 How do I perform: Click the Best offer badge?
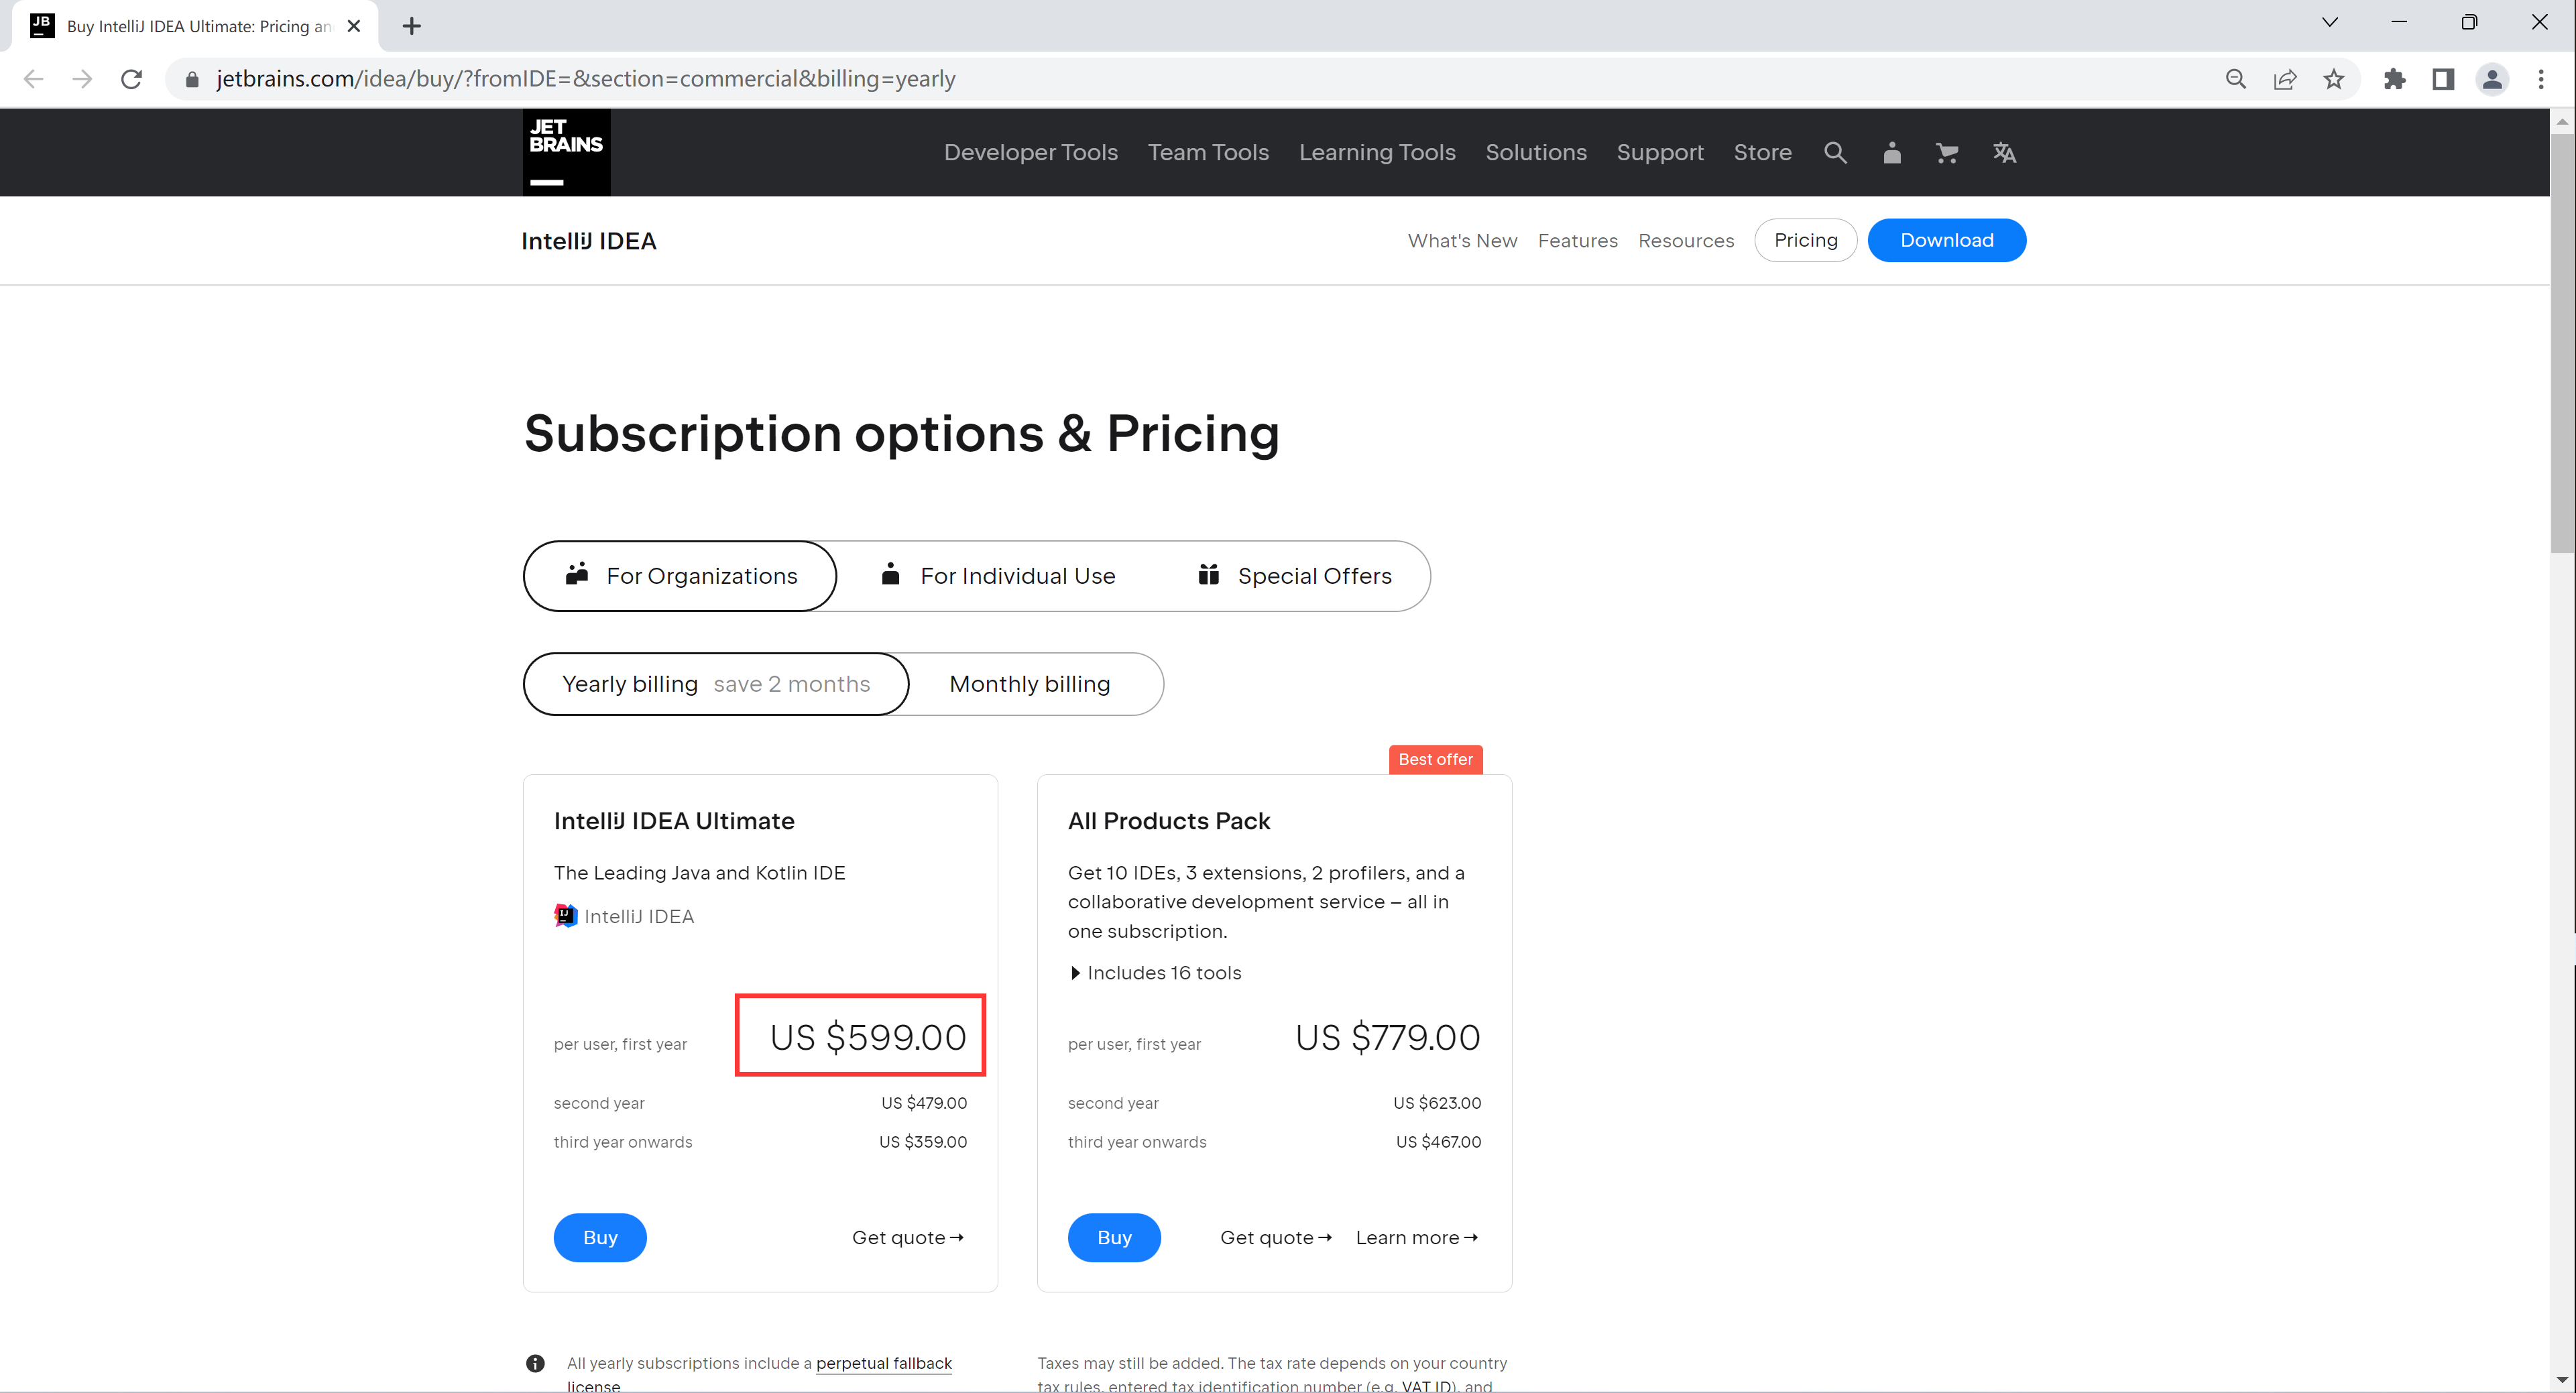point(1435,760)
